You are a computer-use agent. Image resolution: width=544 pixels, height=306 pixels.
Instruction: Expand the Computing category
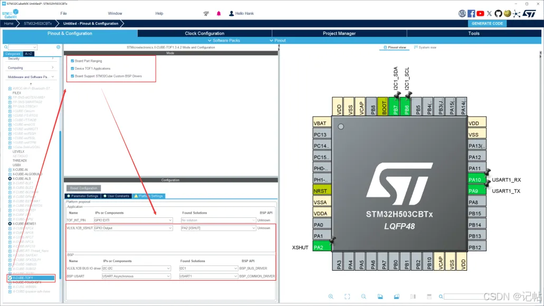31,68
